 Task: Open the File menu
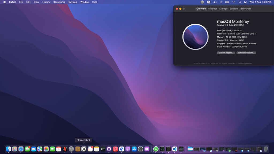(x=21, y=2)
